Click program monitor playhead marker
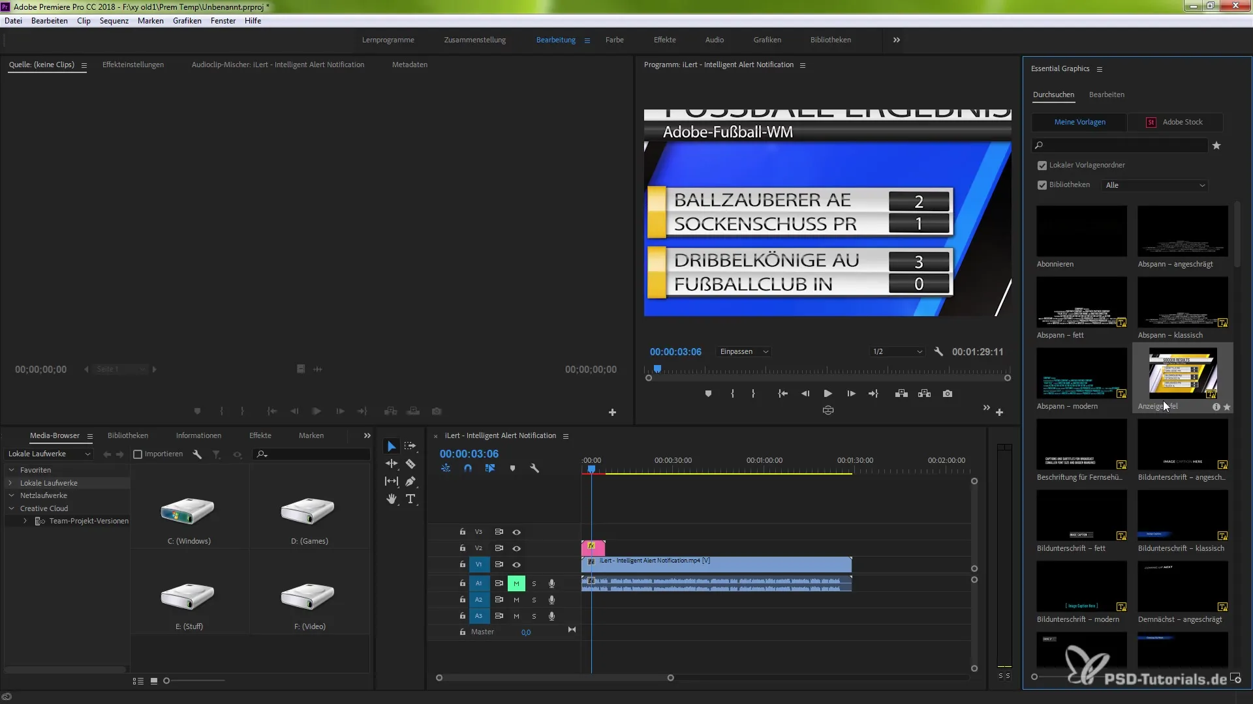 (x=658, y=369)
